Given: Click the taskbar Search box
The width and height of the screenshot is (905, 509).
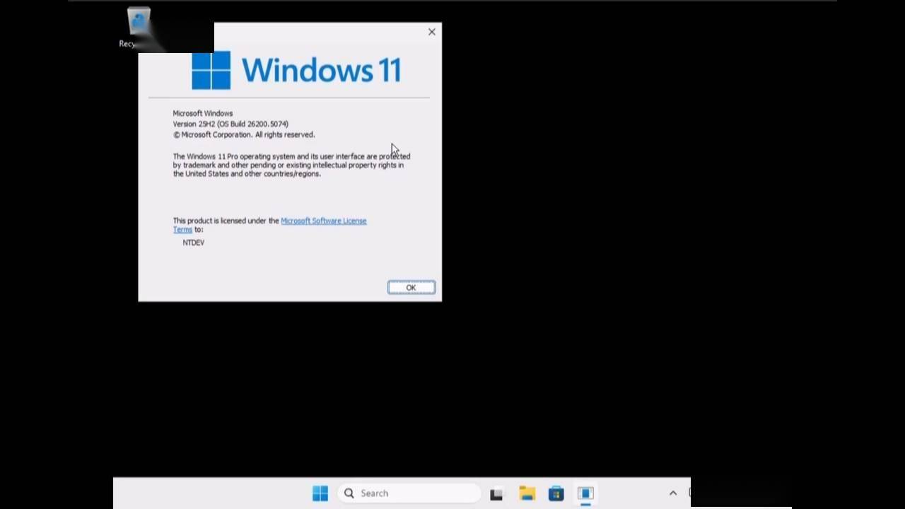Looking at the screenshot, I should pos(409,493).
